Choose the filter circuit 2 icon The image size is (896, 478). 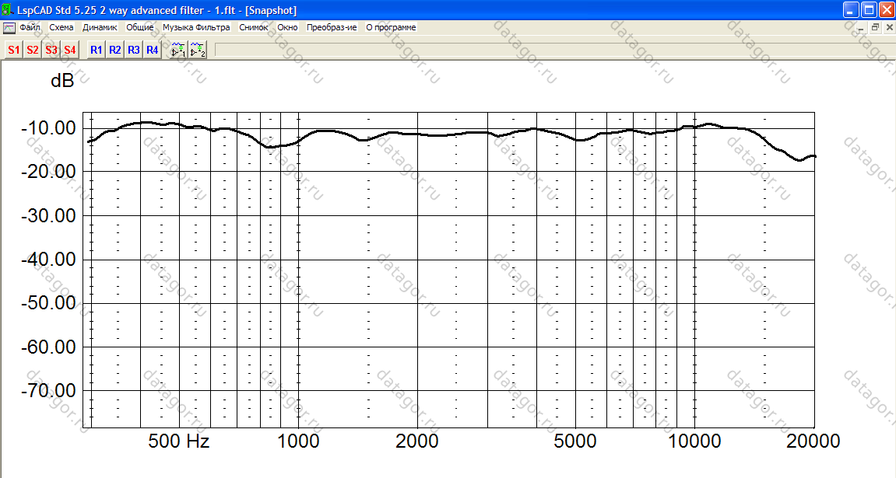pos(198,51)
